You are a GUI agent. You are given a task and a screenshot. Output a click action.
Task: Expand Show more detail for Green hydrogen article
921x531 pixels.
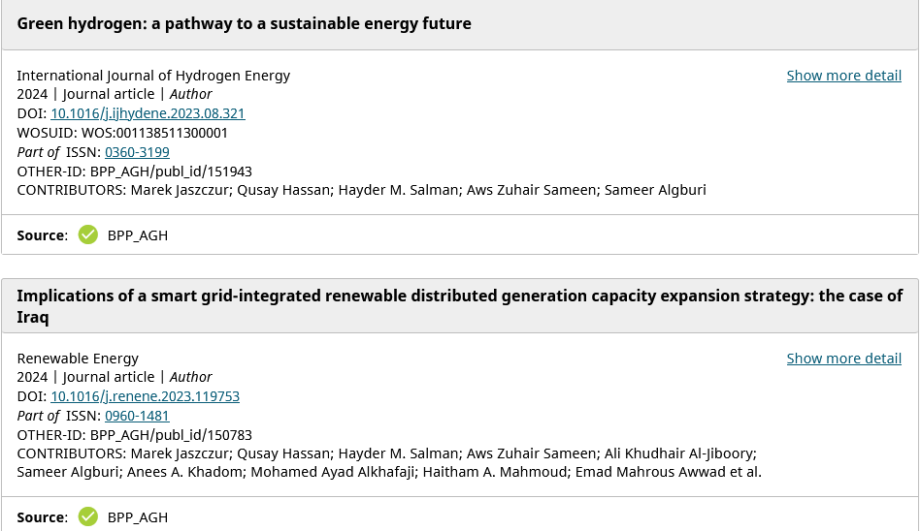(x=843, y=76)
